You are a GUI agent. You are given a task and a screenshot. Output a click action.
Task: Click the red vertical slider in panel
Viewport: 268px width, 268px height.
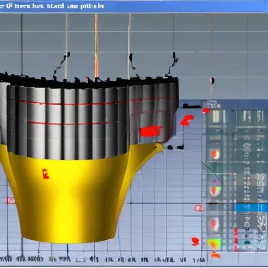[x=236, y=240]
